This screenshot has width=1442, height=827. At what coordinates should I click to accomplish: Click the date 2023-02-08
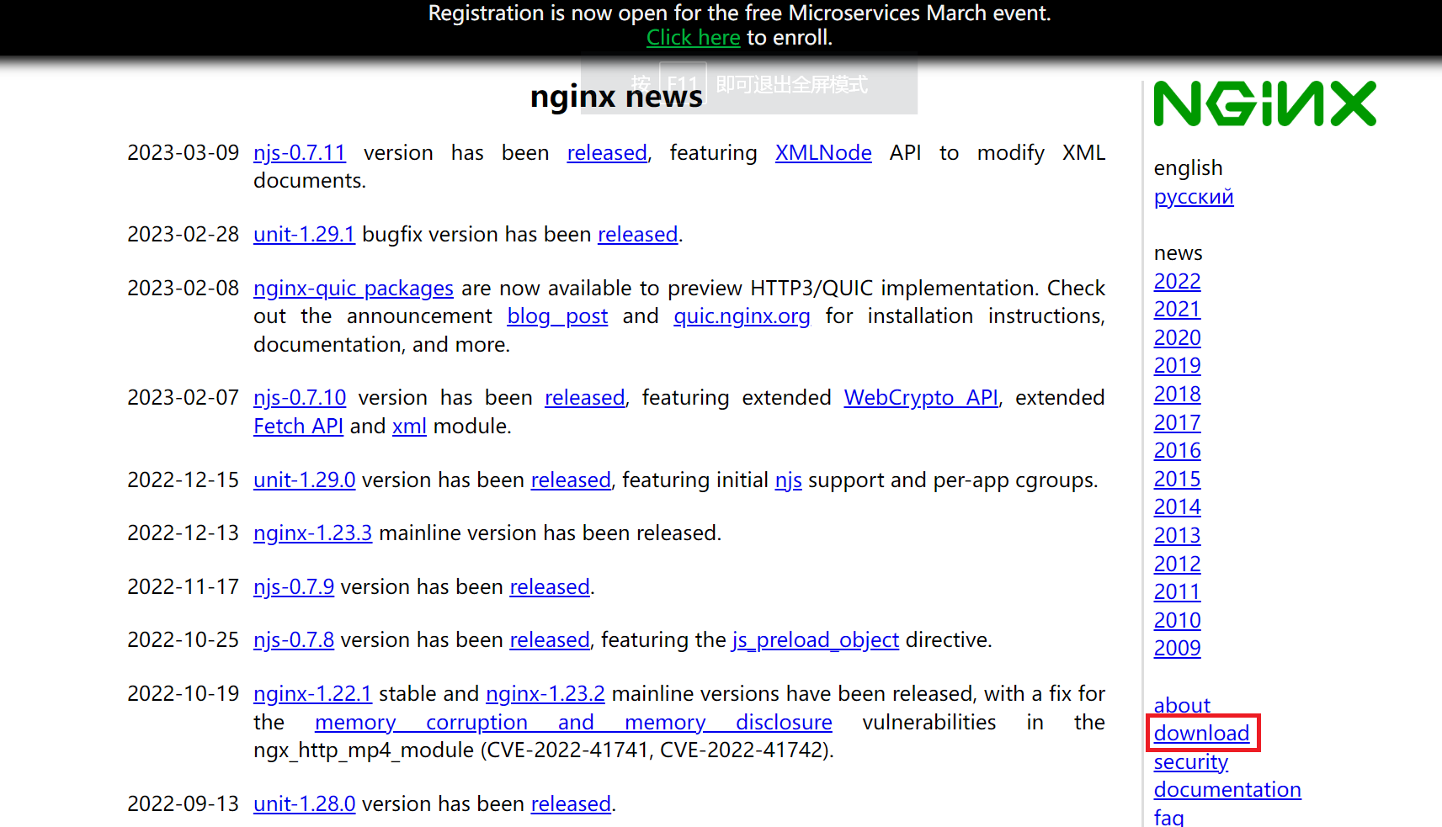tap(184, 289)
